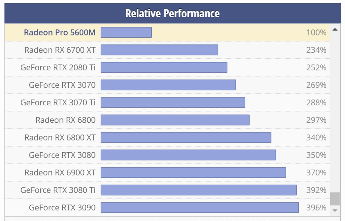The width and height of the screenshot is (345, 221).
Task: Click the scrollbar up arrow
Action: click(335, 30)
